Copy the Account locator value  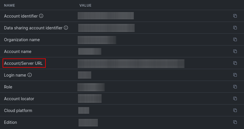coord(235,98)
